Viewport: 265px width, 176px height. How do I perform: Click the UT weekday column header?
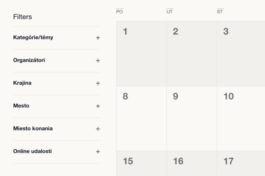click(x=170, y=12)
